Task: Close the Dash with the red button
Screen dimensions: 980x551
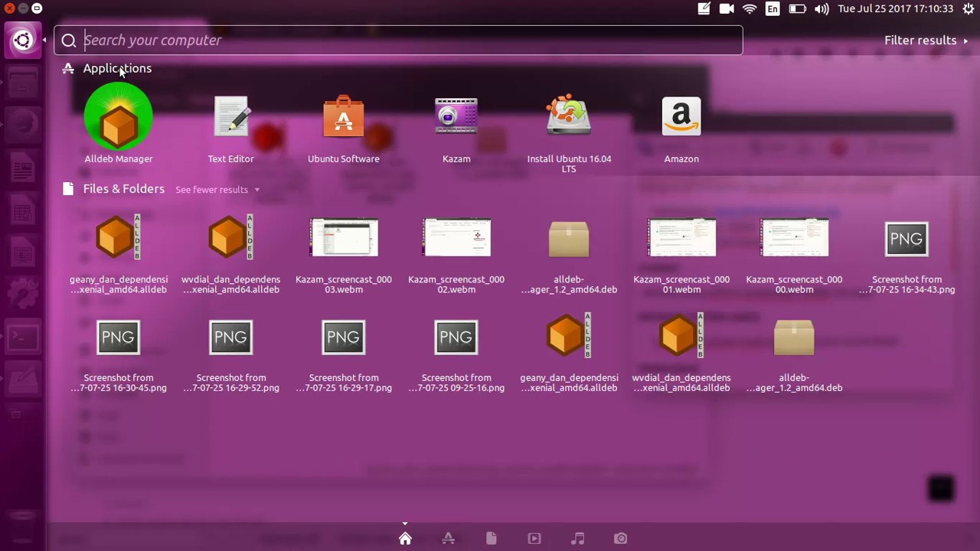Action: tap(10, 8)
